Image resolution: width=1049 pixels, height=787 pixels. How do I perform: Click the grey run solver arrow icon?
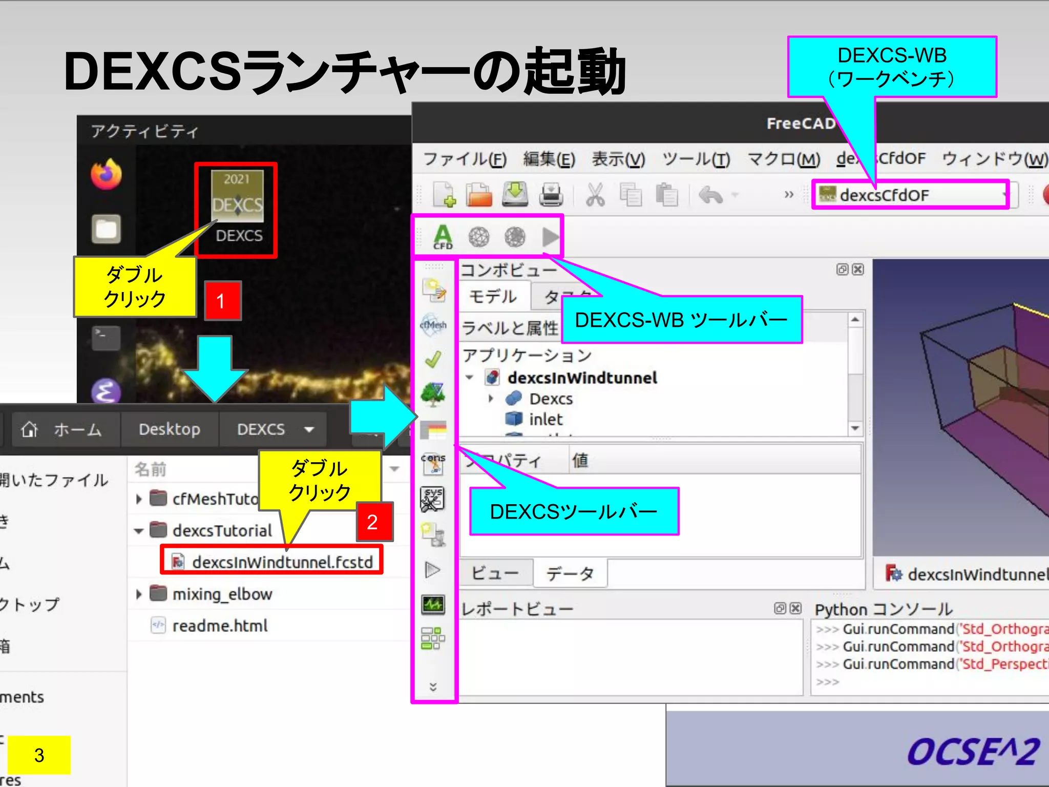coord(551,237)
